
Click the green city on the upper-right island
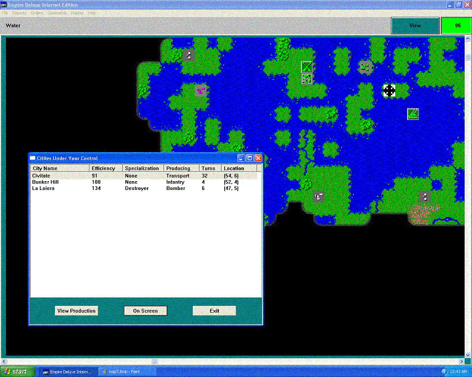[x=365, y=66]
